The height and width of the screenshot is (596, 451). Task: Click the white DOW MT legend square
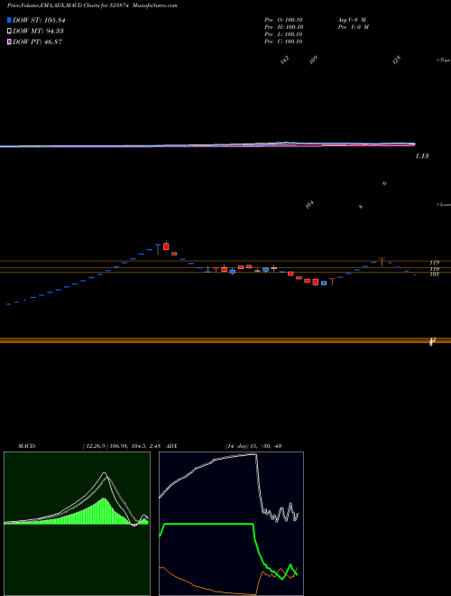pyautogui.click(x=10, y=32)
